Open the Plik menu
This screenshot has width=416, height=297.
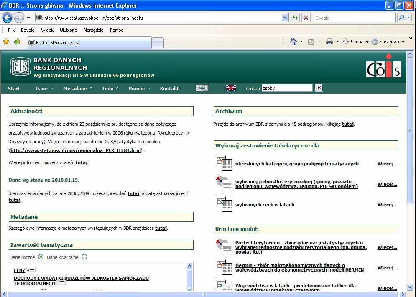pos(11,30)
